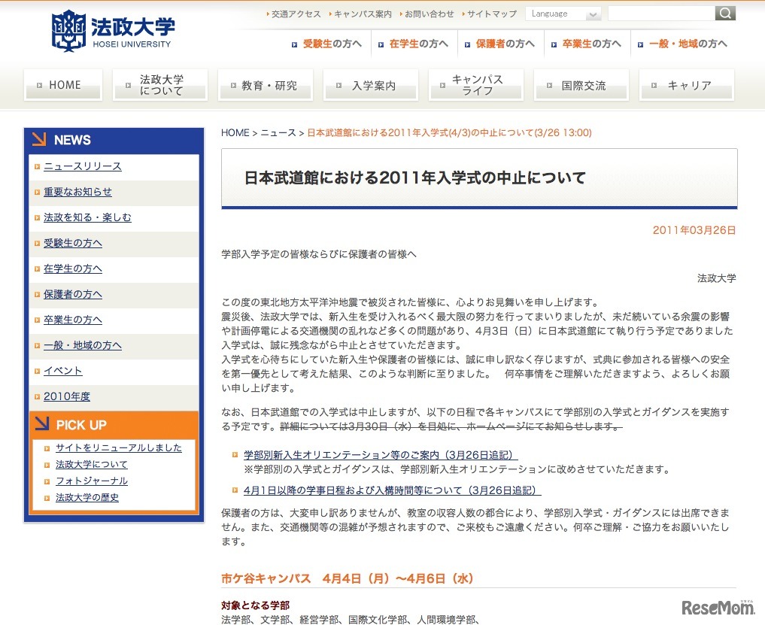This screenshot has height=625, width=765.
Task: Click the bullet icon beside フォトジャーナル
Action: tap(47, 481)
